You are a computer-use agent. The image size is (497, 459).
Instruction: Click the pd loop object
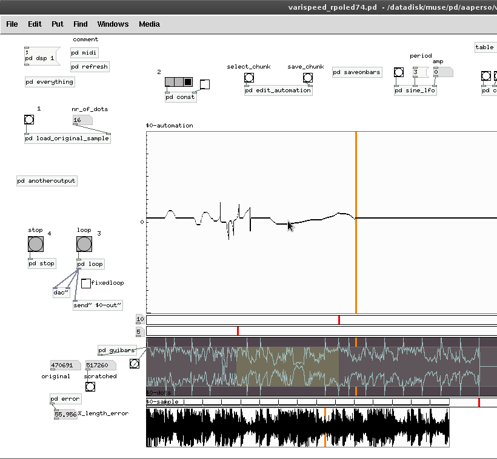(91, 264)
